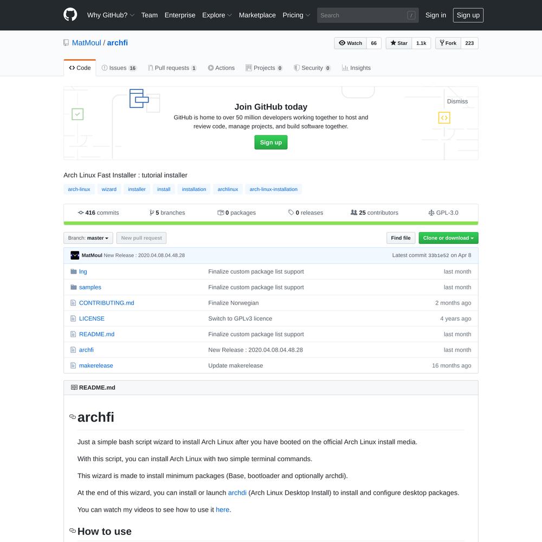The image size is (542, 542).
Task: Open the GitHub homepage via Octocat logo
Action: pyautogui.click(x=70, y=15)
